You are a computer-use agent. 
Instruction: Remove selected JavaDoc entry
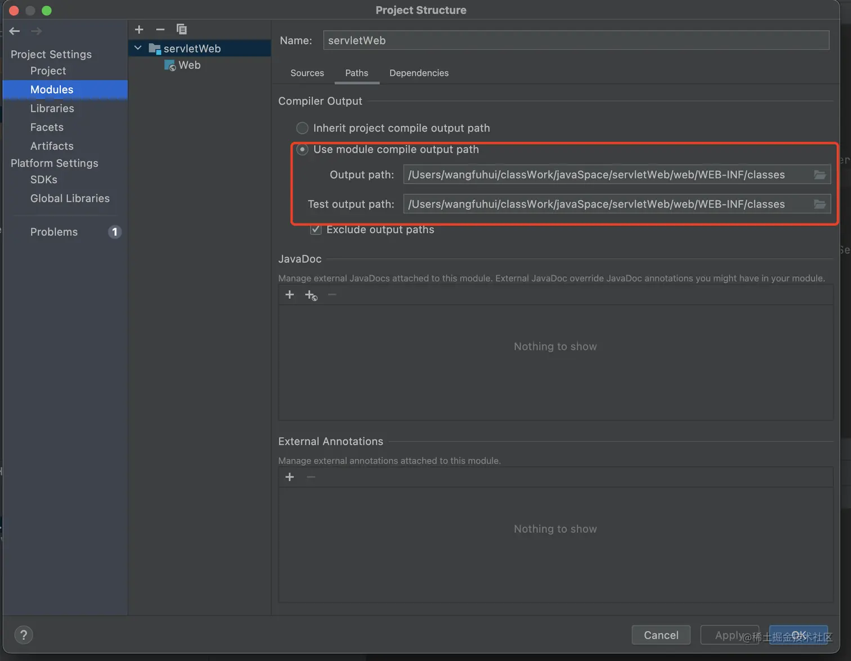click(332, 295)
